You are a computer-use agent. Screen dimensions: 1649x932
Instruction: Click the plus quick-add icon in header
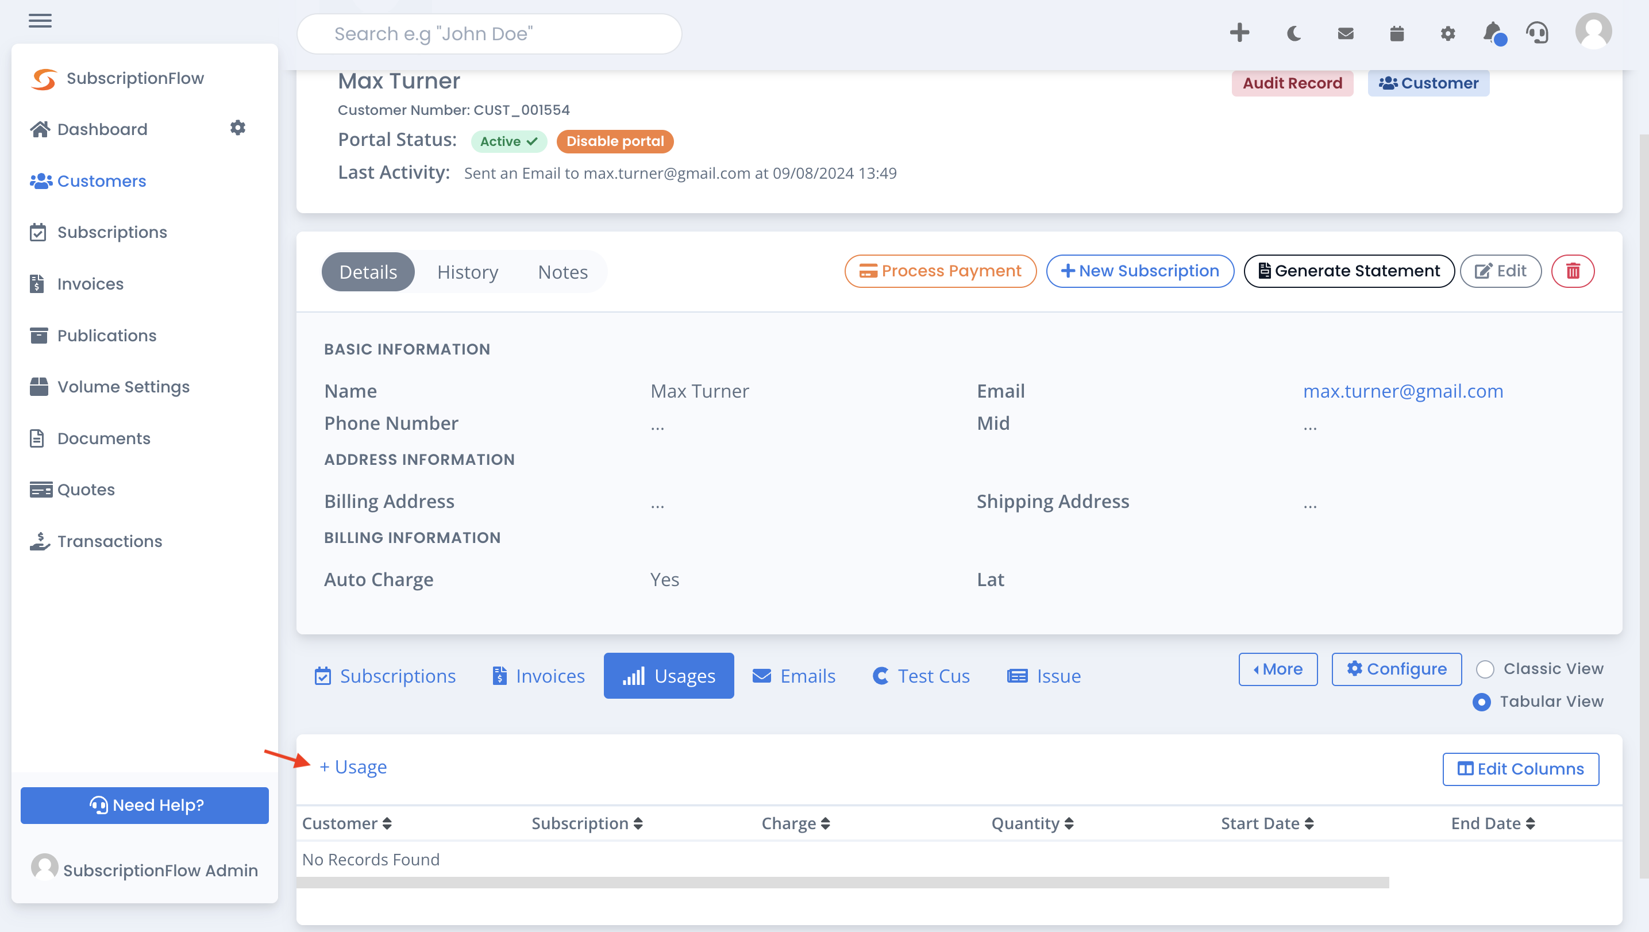tap(1239, 32)
